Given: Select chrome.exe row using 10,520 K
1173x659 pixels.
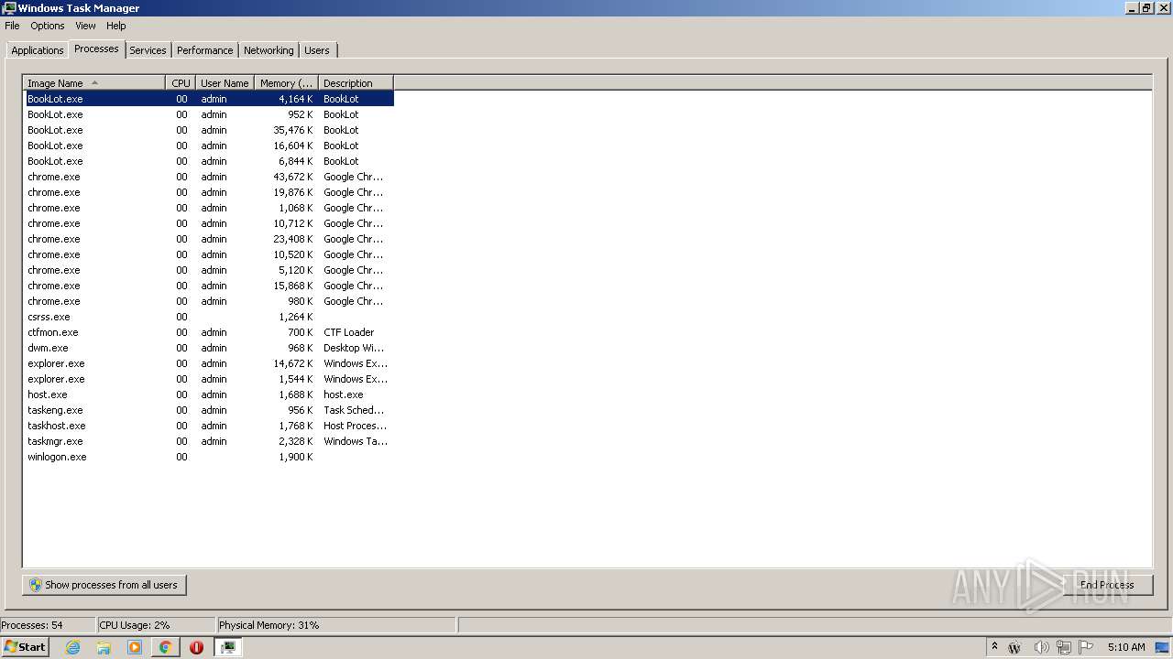Looking at the screenshot, I should (x=209, y=254).
